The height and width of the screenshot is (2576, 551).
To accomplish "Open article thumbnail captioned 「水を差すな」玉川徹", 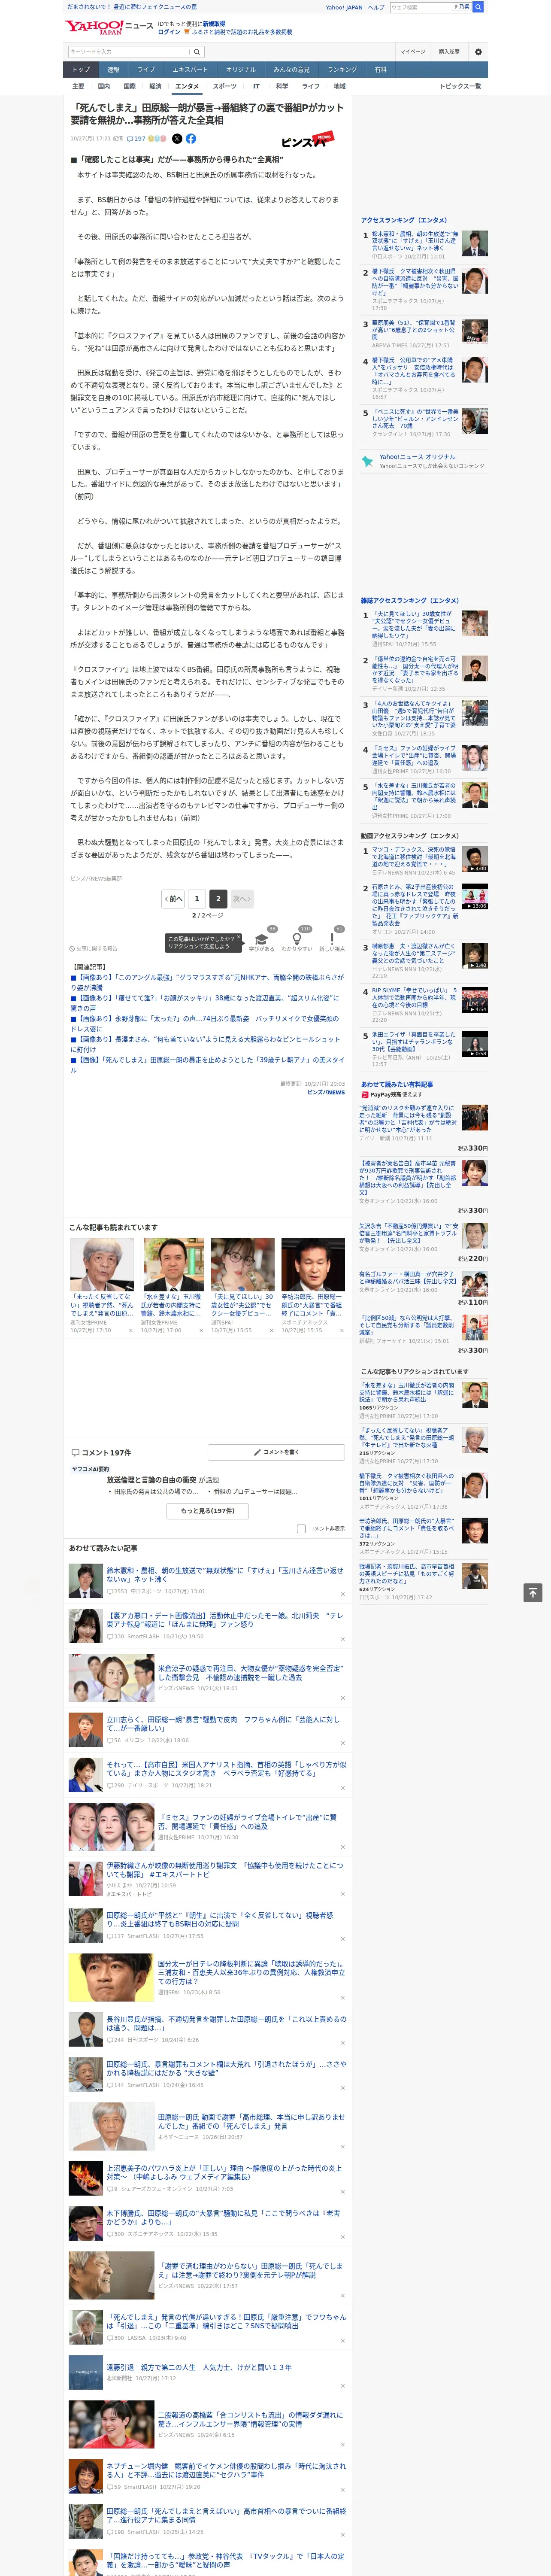I will pyautogui.click(x=174, y=1264).
